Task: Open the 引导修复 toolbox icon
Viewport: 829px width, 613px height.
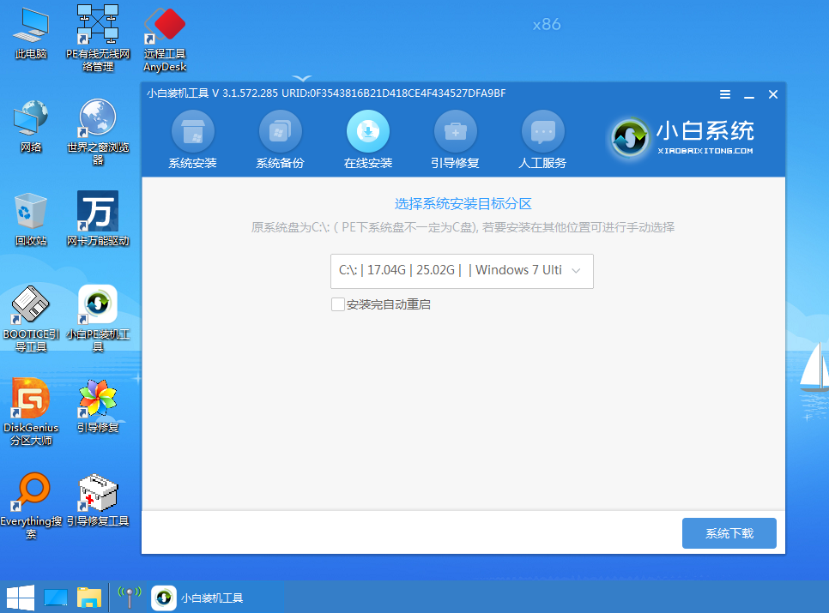Action: point(455,131)
